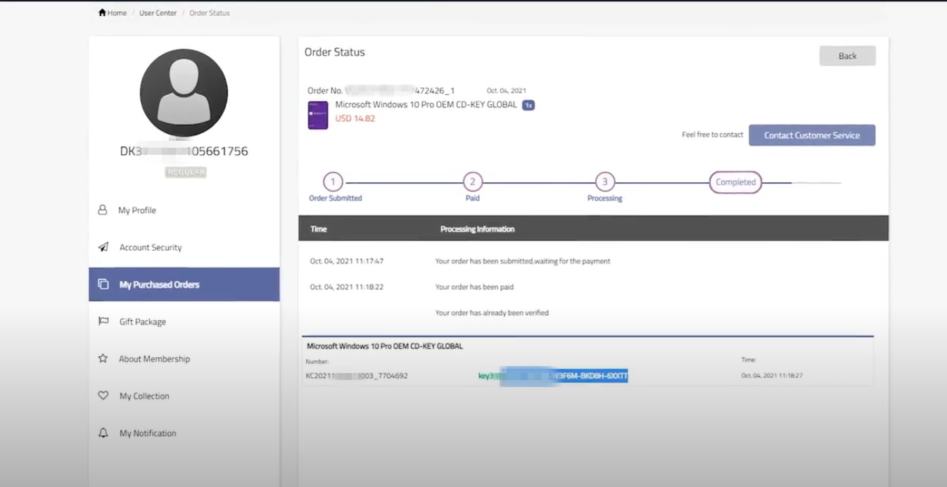Screen dimensions: 947x487
Task: Click the Paid step circle
Action: (473, 182)
